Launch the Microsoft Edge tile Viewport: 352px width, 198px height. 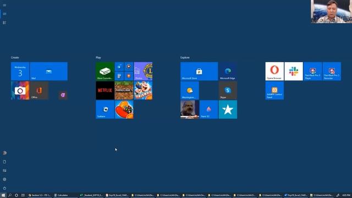(228, 71)
